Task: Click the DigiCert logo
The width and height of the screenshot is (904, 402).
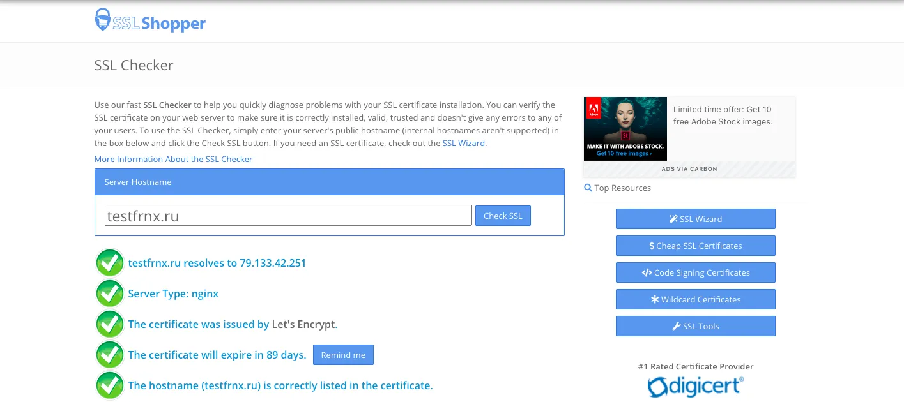Action: point(695,387)
